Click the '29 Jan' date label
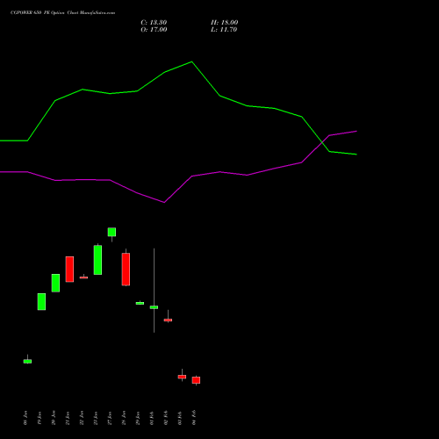Image resolution: width=439 pixels, height=439 pixels. 138,418
